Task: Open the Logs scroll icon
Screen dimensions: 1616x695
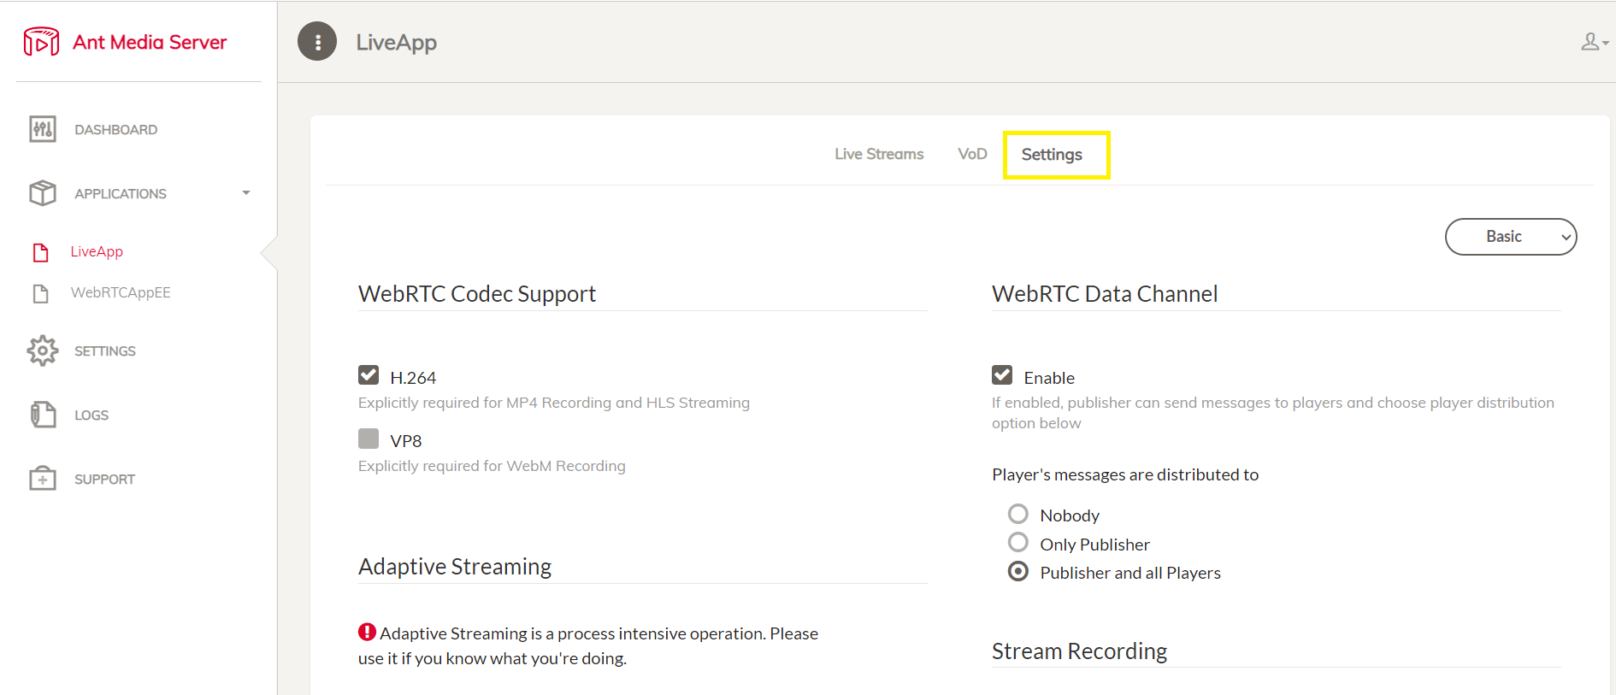Action: tap(43, 415)
